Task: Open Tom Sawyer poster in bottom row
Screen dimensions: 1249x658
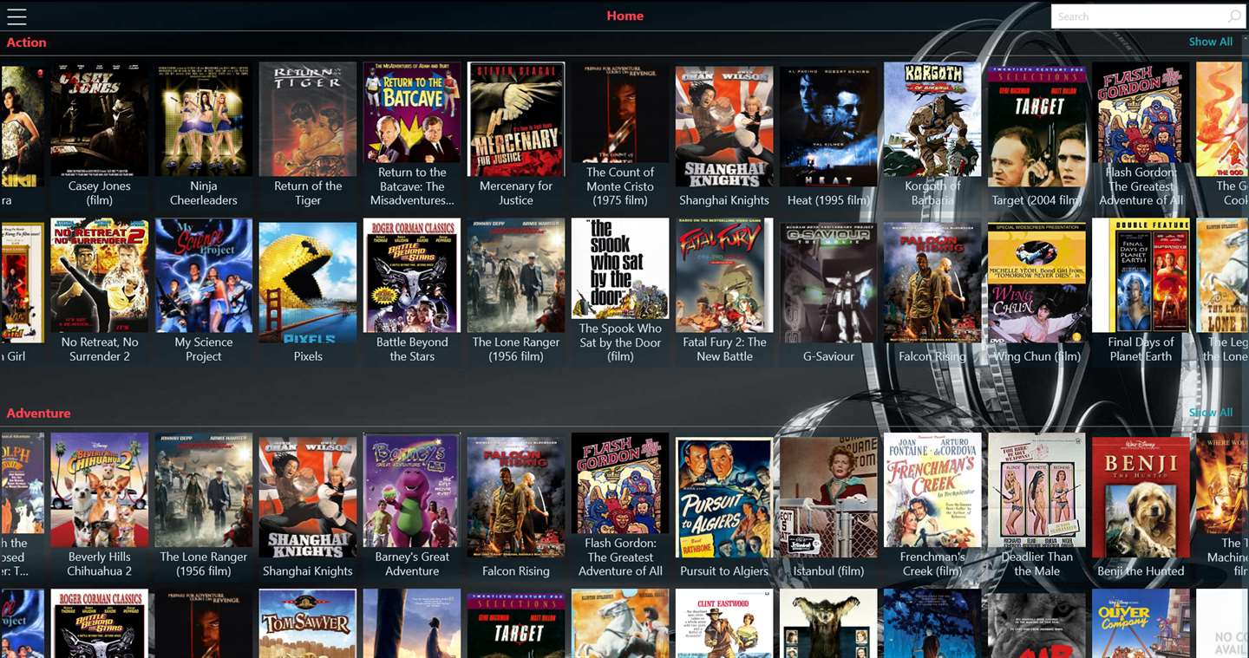Action: click(308, 623)
